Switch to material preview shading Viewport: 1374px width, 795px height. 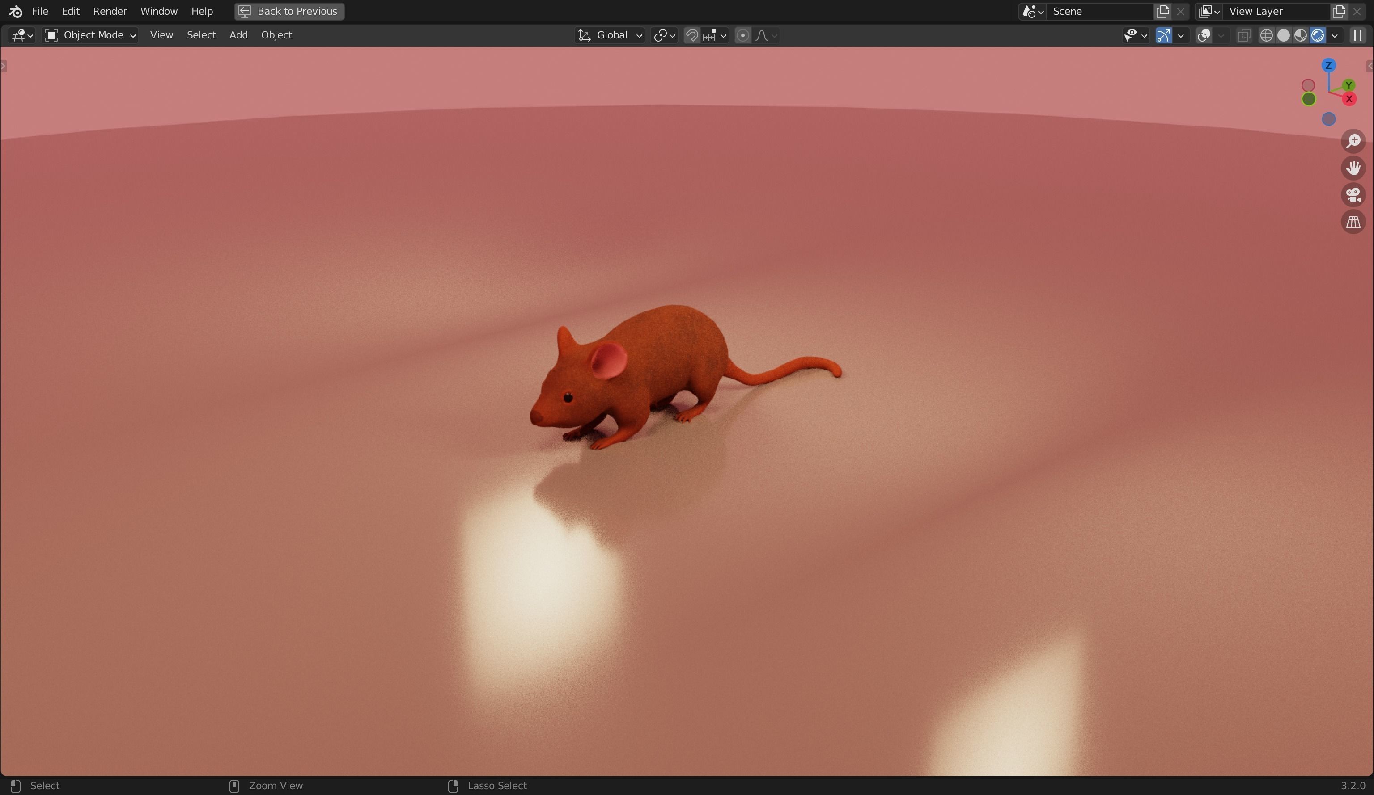[x=1300, y=35]
